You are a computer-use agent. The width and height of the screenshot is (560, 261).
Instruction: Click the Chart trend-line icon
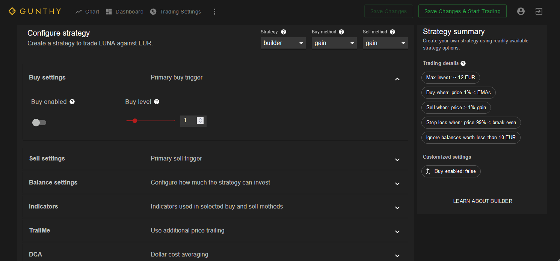tap(78, 12)
